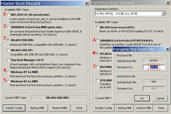Click the Restore MBR button

[x=60, y=108]
